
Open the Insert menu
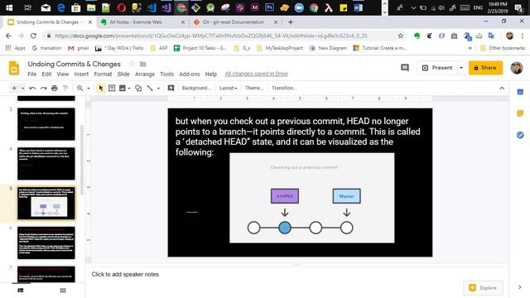[x=81, y=74]
